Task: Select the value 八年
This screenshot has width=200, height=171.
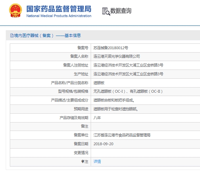Action: (x=97, y=118)
